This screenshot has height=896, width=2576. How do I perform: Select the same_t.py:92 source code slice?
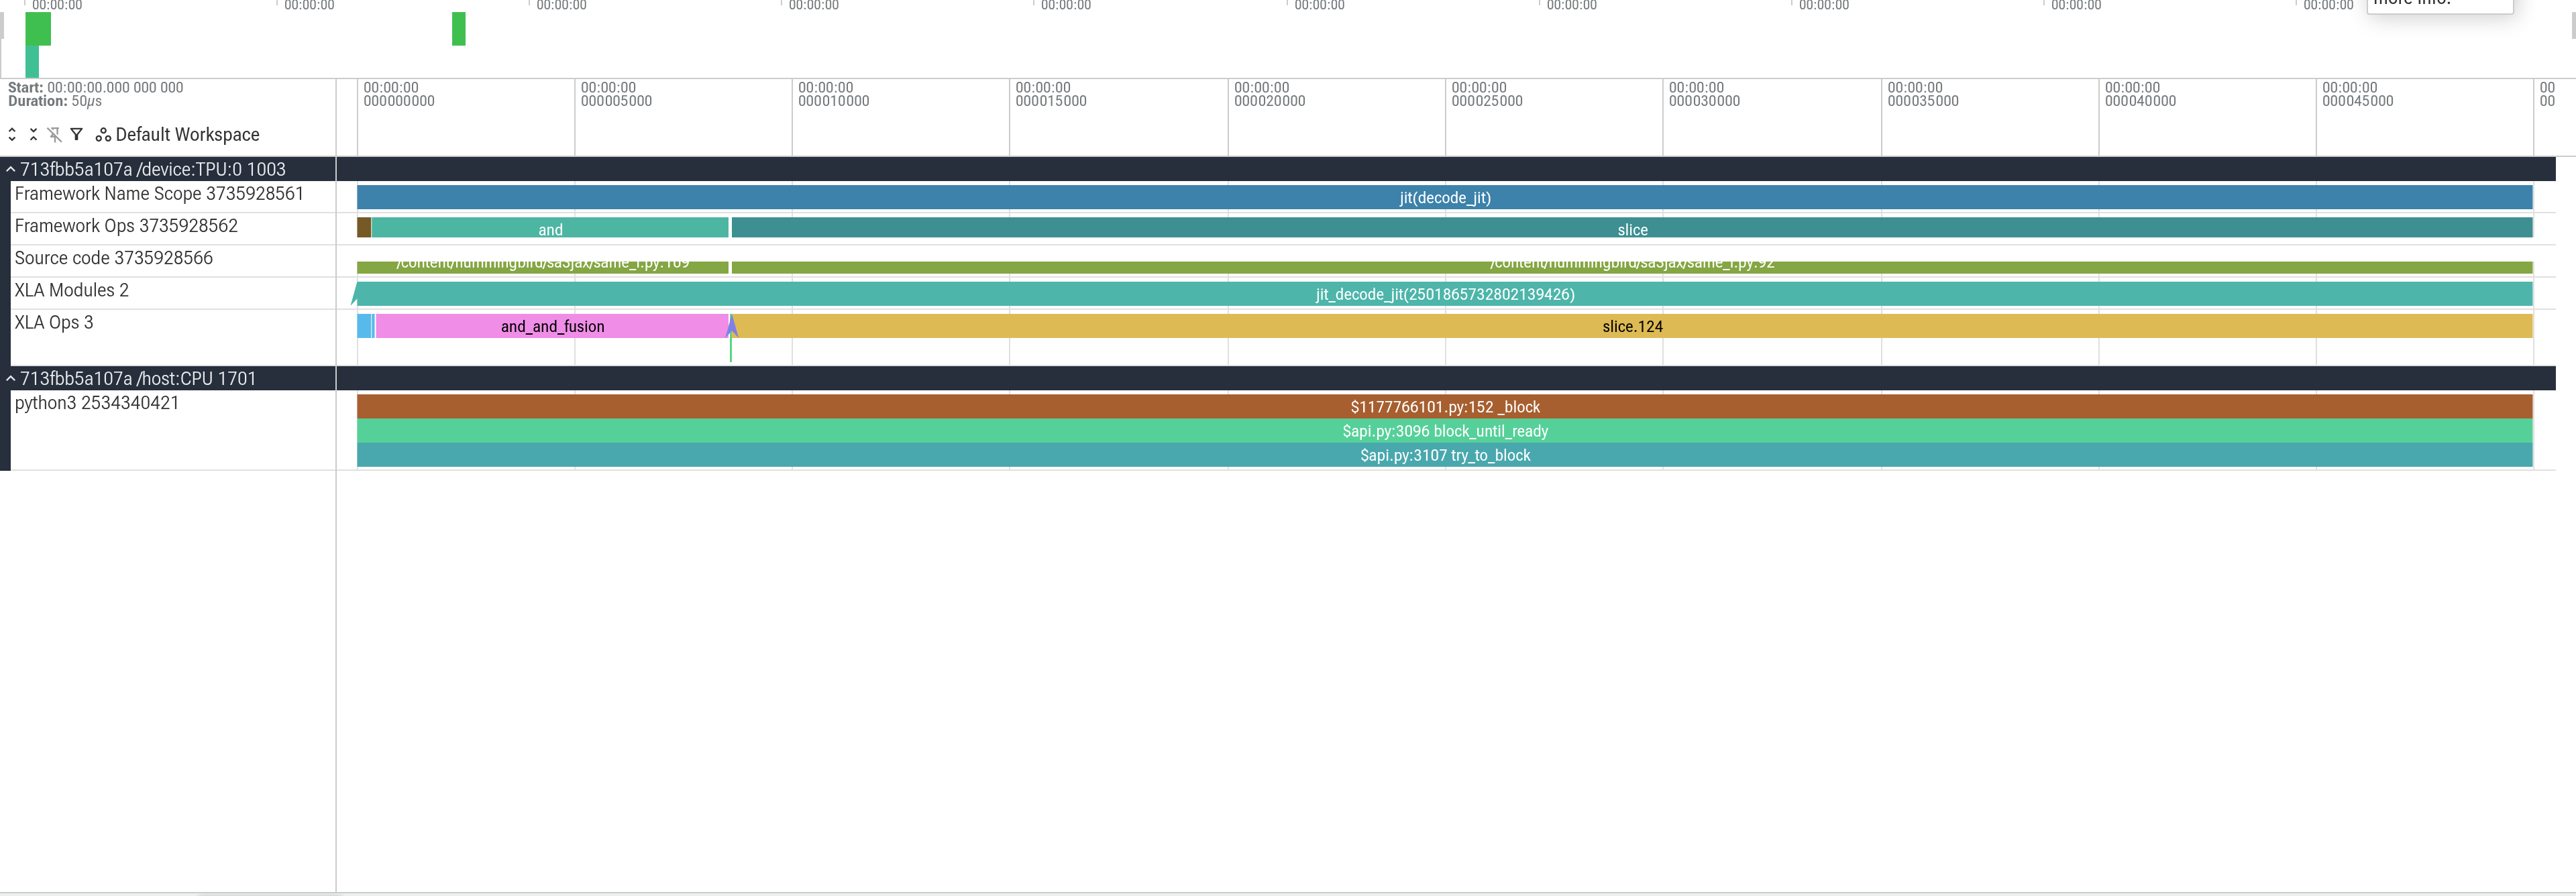[1631, 267]
